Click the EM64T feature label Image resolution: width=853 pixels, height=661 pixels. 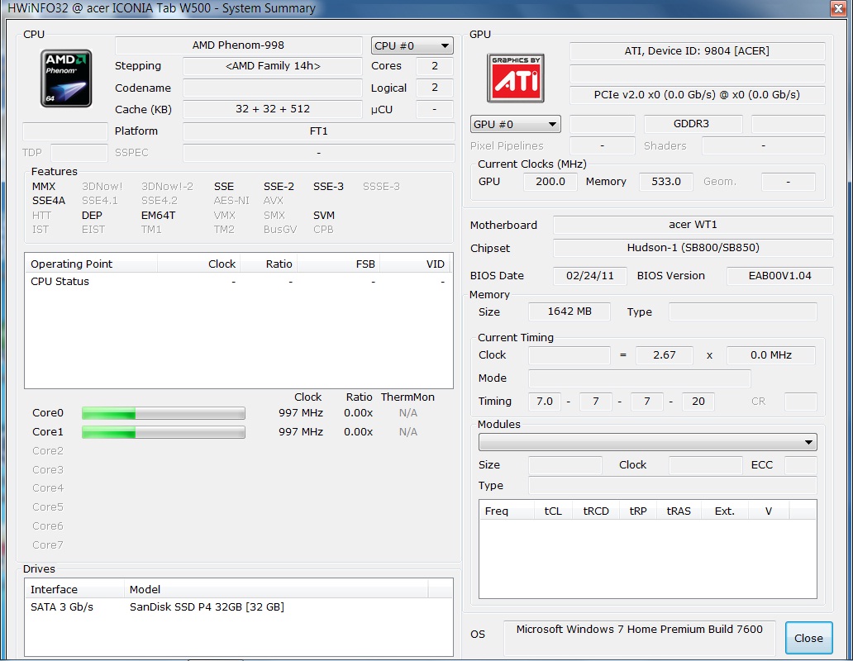click(158, 216)
